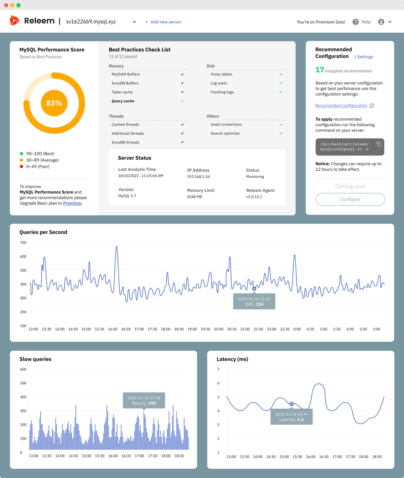Click Add new server link
Screen dimensions: 404x478
click(163, 22)
